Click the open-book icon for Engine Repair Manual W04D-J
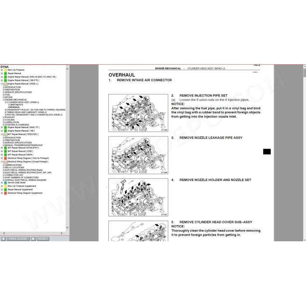Screen dimensions: 306x306 (x=5, y=84)
